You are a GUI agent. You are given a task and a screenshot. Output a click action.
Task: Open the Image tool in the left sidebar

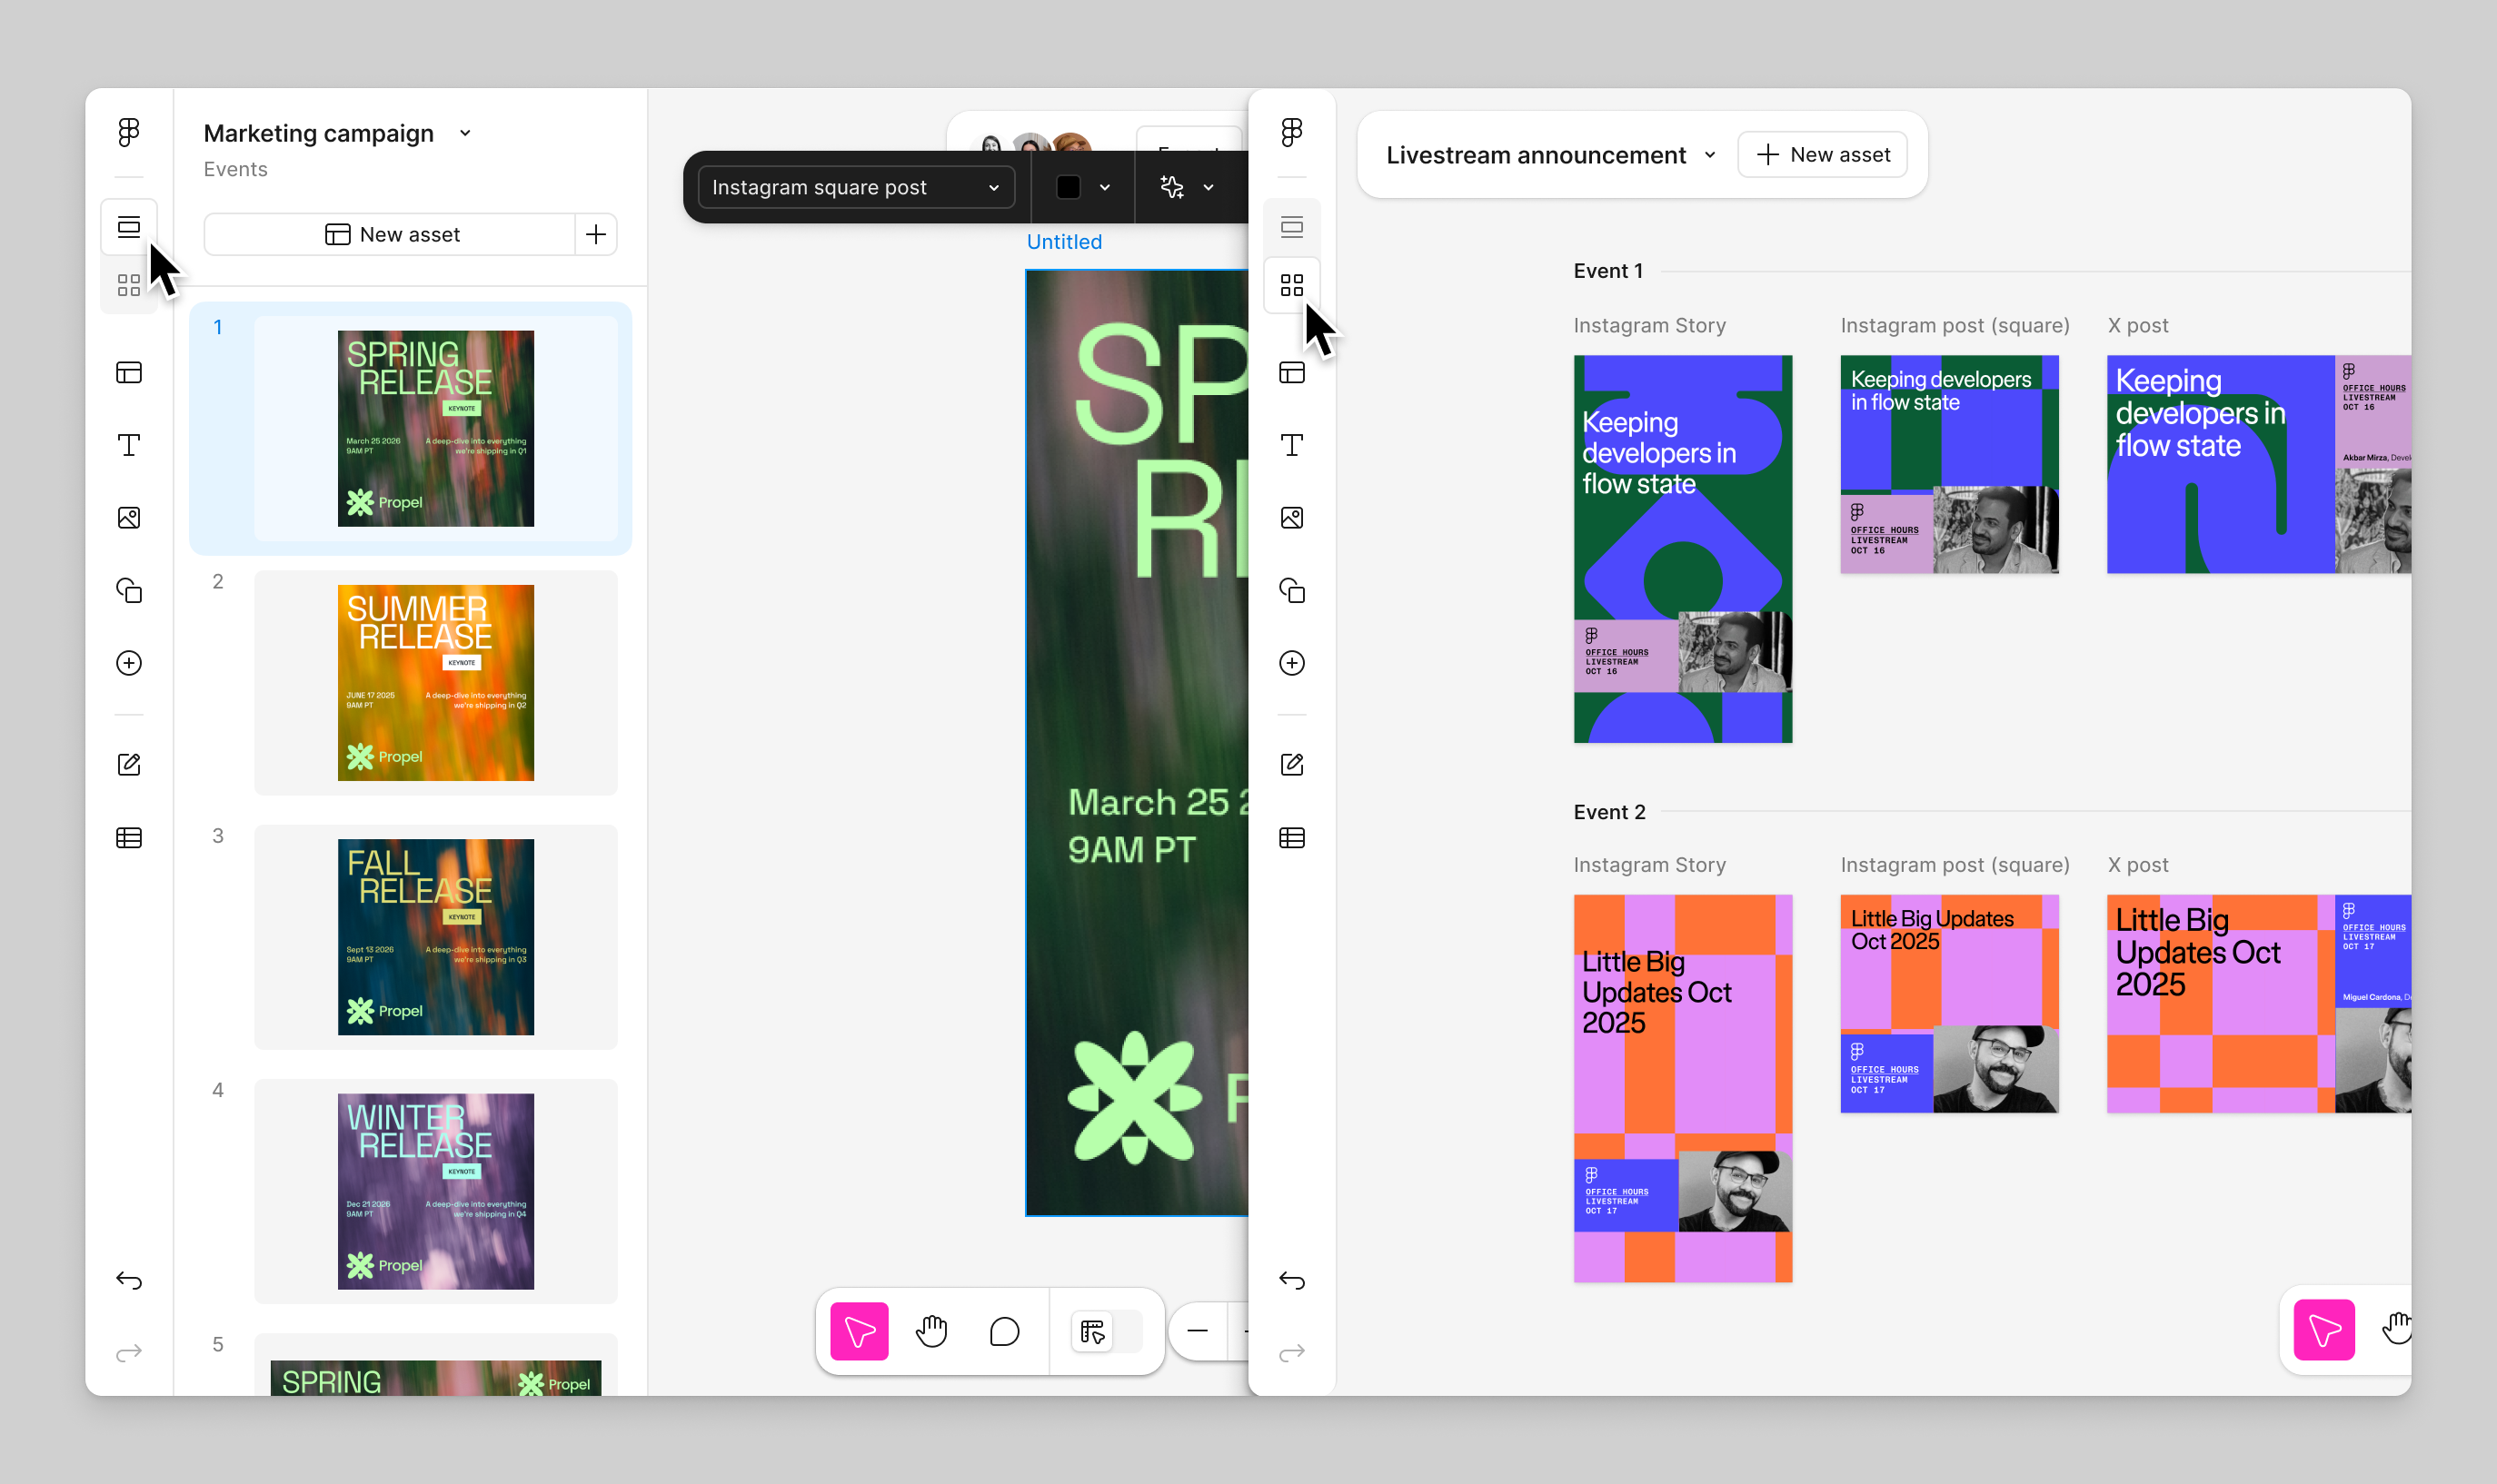(x=129, y=517)
